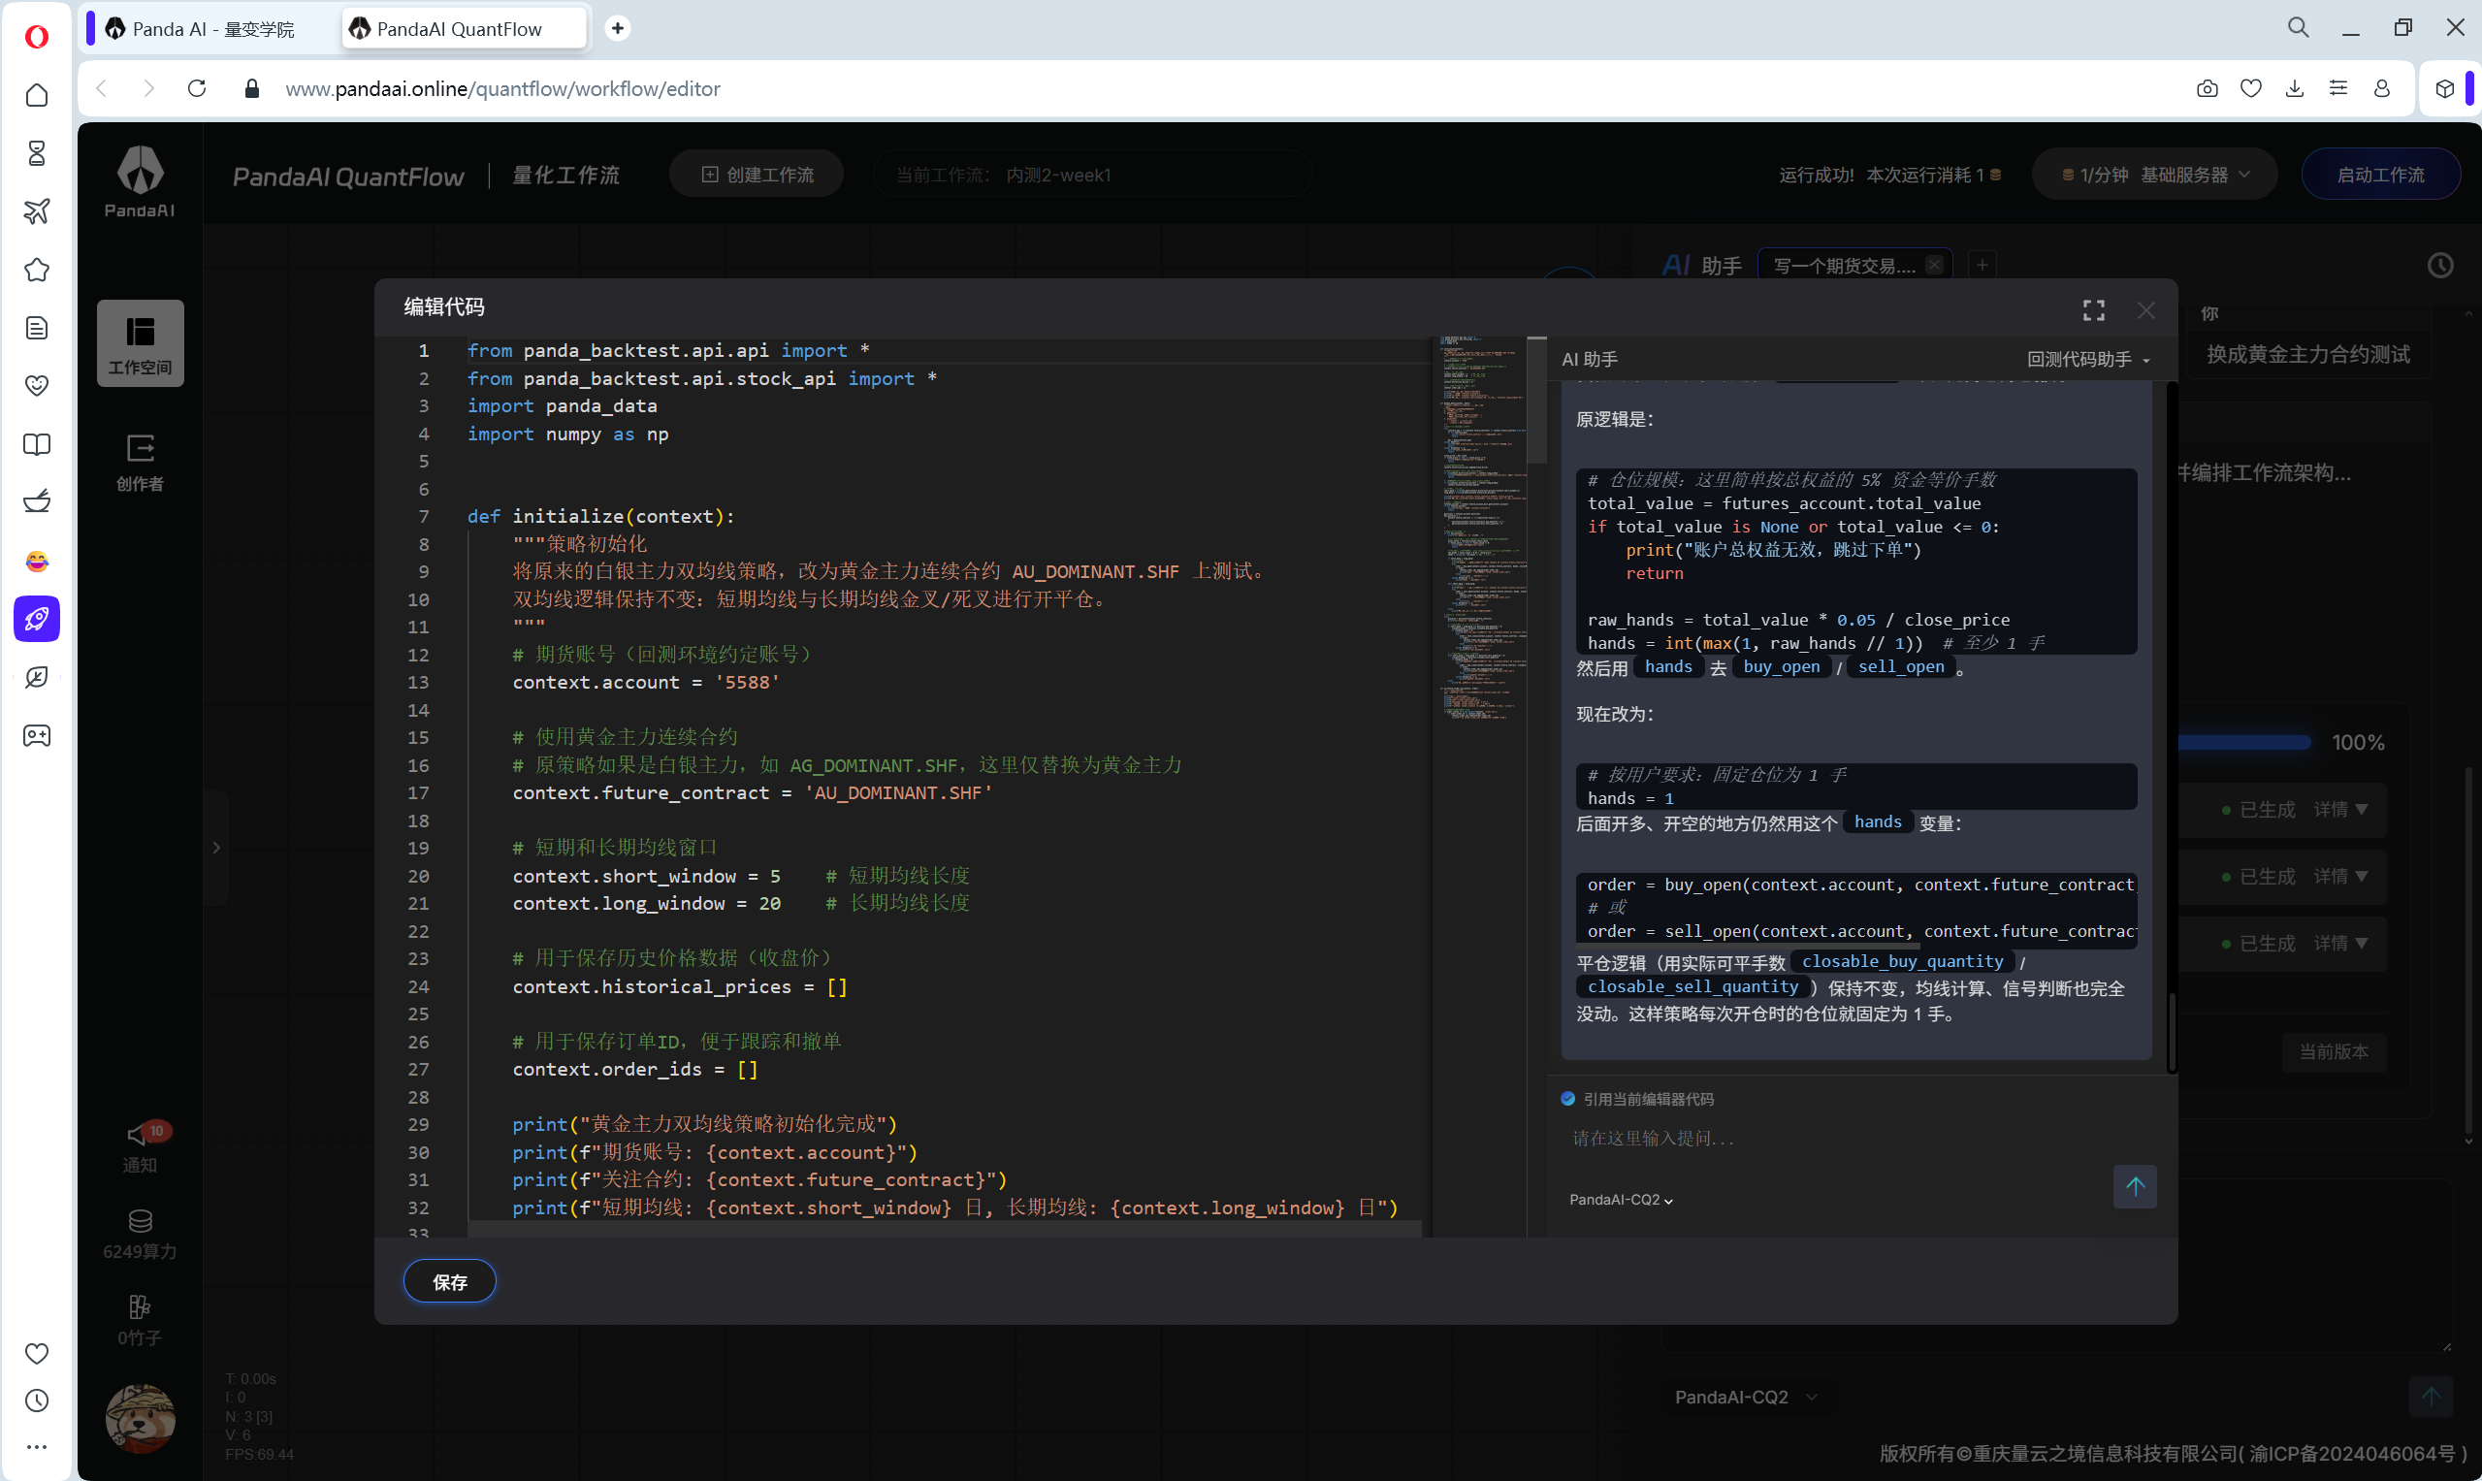
Task: Click the 保存 save button
Action: (449, 1282)
